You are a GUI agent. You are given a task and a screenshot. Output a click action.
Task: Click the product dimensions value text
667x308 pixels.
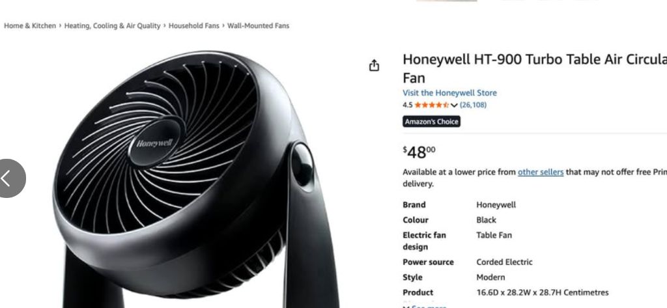click(543, 292)
